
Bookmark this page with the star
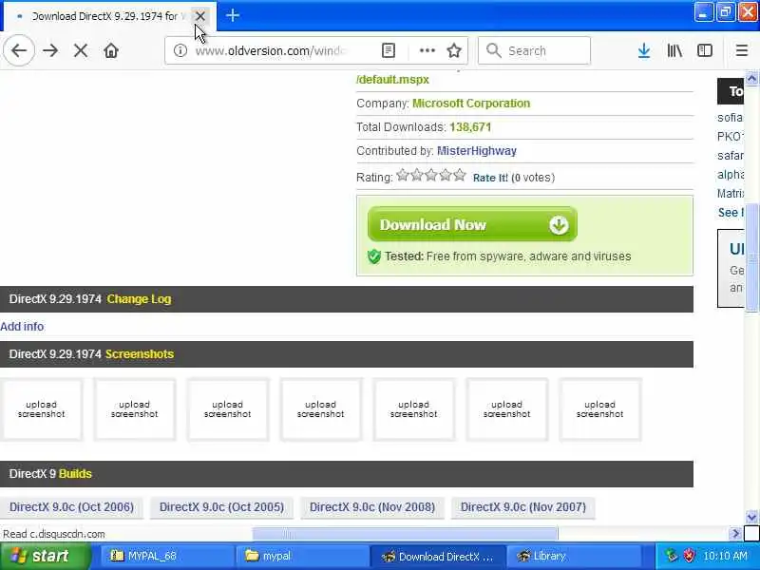[454, 50]
